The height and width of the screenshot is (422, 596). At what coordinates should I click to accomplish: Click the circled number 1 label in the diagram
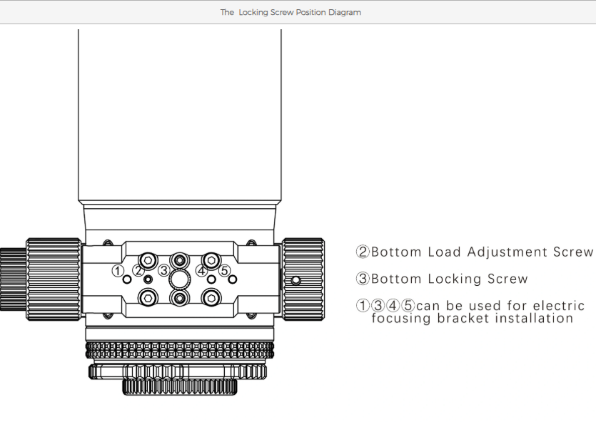118,270
